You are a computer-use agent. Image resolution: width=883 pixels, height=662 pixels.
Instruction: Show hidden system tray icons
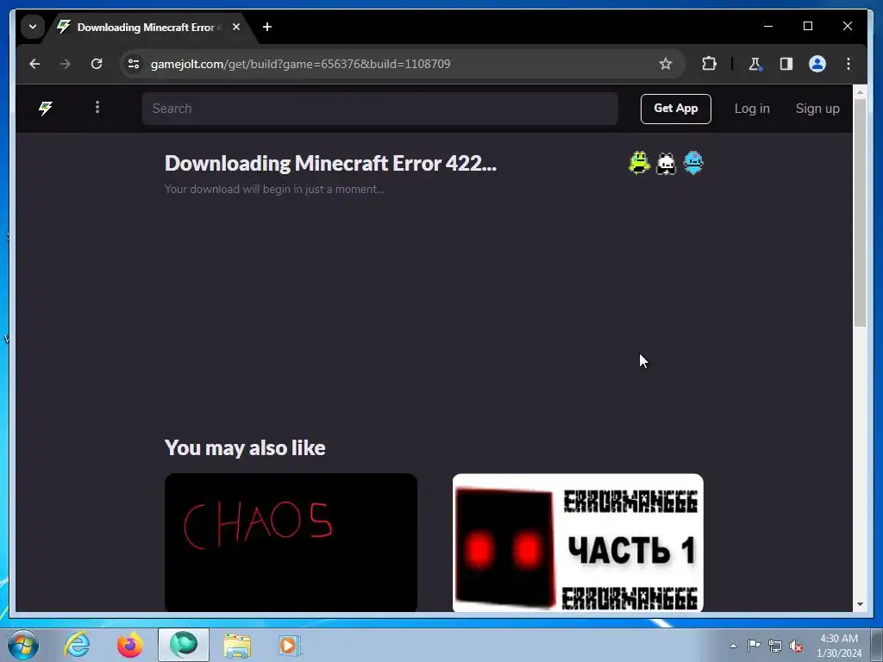[733, 646]
